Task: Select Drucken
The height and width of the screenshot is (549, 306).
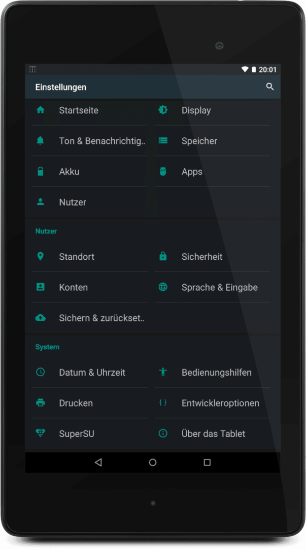Action: [x=90, y=403]
